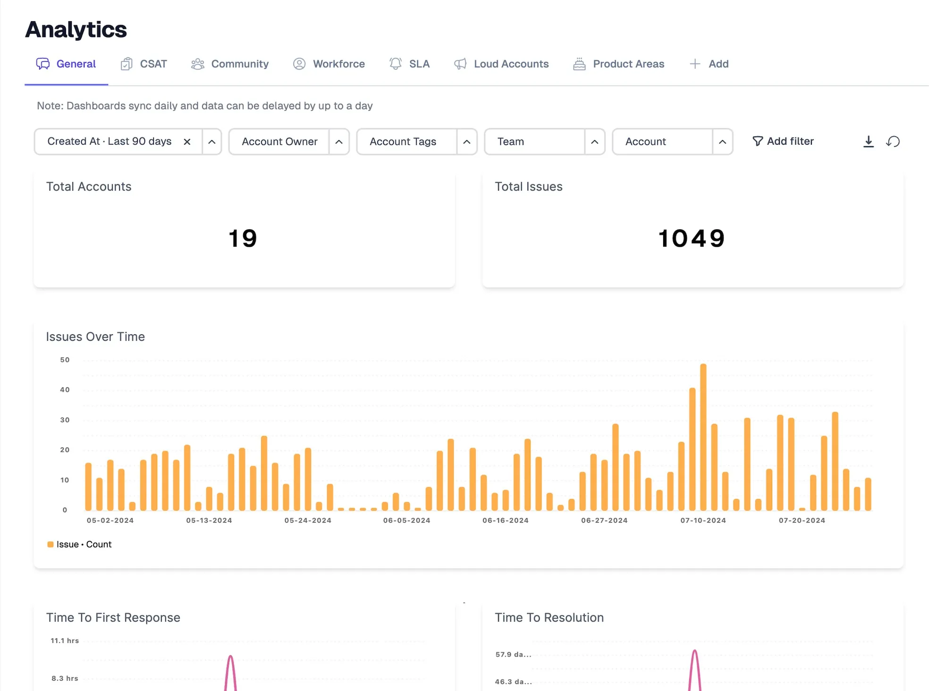Viewport: 944px width, 691px height.
Task: Click the Time To Resolution title
Action: click(x=549, y=617)
